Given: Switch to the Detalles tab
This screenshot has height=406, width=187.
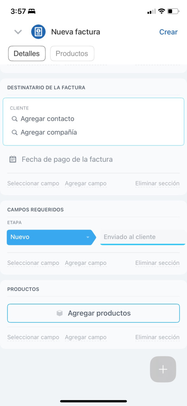Looking at the screenshot, I should click(26, 54).
